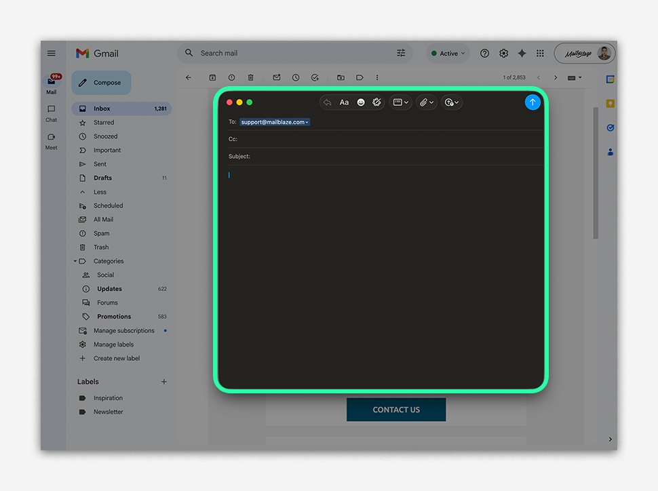Adjust split pane view mode control
Image resolution: width=658 pixels, height=491 pixels.
573,77
